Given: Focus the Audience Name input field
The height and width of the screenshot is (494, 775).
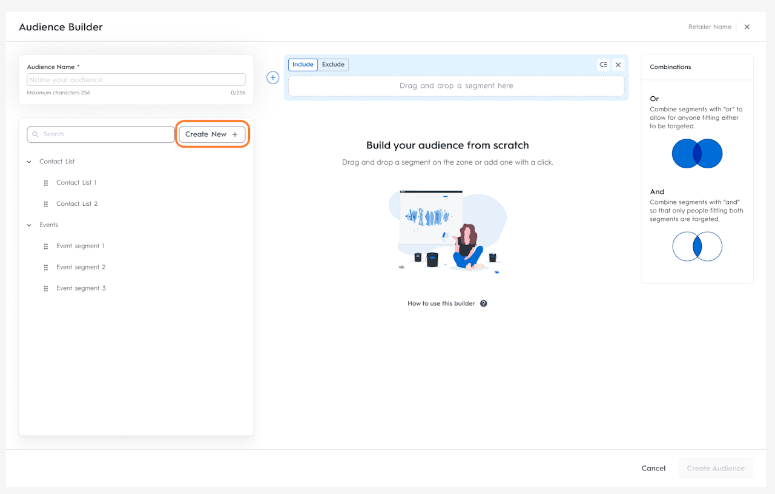Looking at the screenshot, I should (136, 80).
